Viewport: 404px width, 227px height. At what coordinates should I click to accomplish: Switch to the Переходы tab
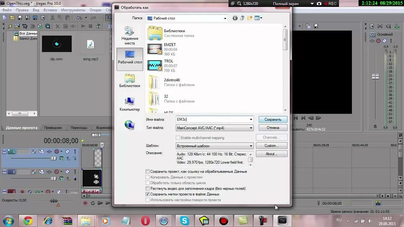pyautogui.click(x=79, y=128)
